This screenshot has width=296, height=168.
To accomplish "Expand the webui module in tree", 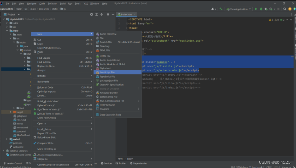I will coord(7,139).
